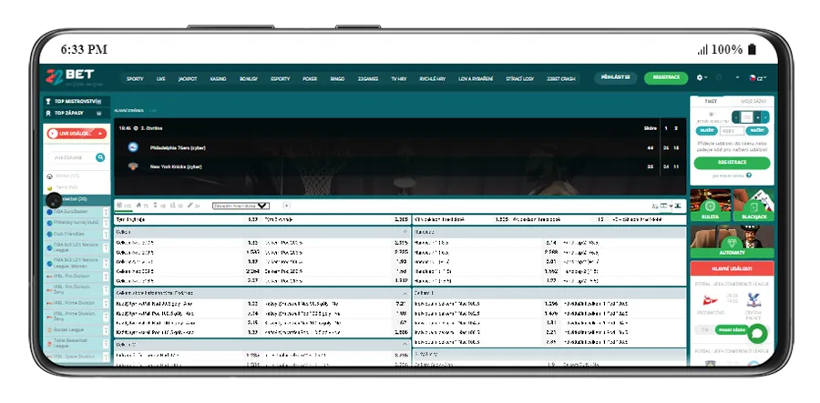This screenshot has height=403, width=820.
Task: Open the market filter dropdown above odds
Action: [x=241, y=206]
